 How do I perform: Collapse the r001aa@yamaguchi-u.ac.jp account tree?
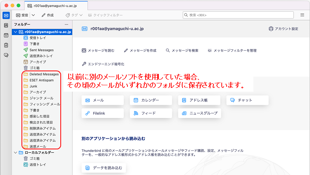pyautogui.click(x=15, y=32)
